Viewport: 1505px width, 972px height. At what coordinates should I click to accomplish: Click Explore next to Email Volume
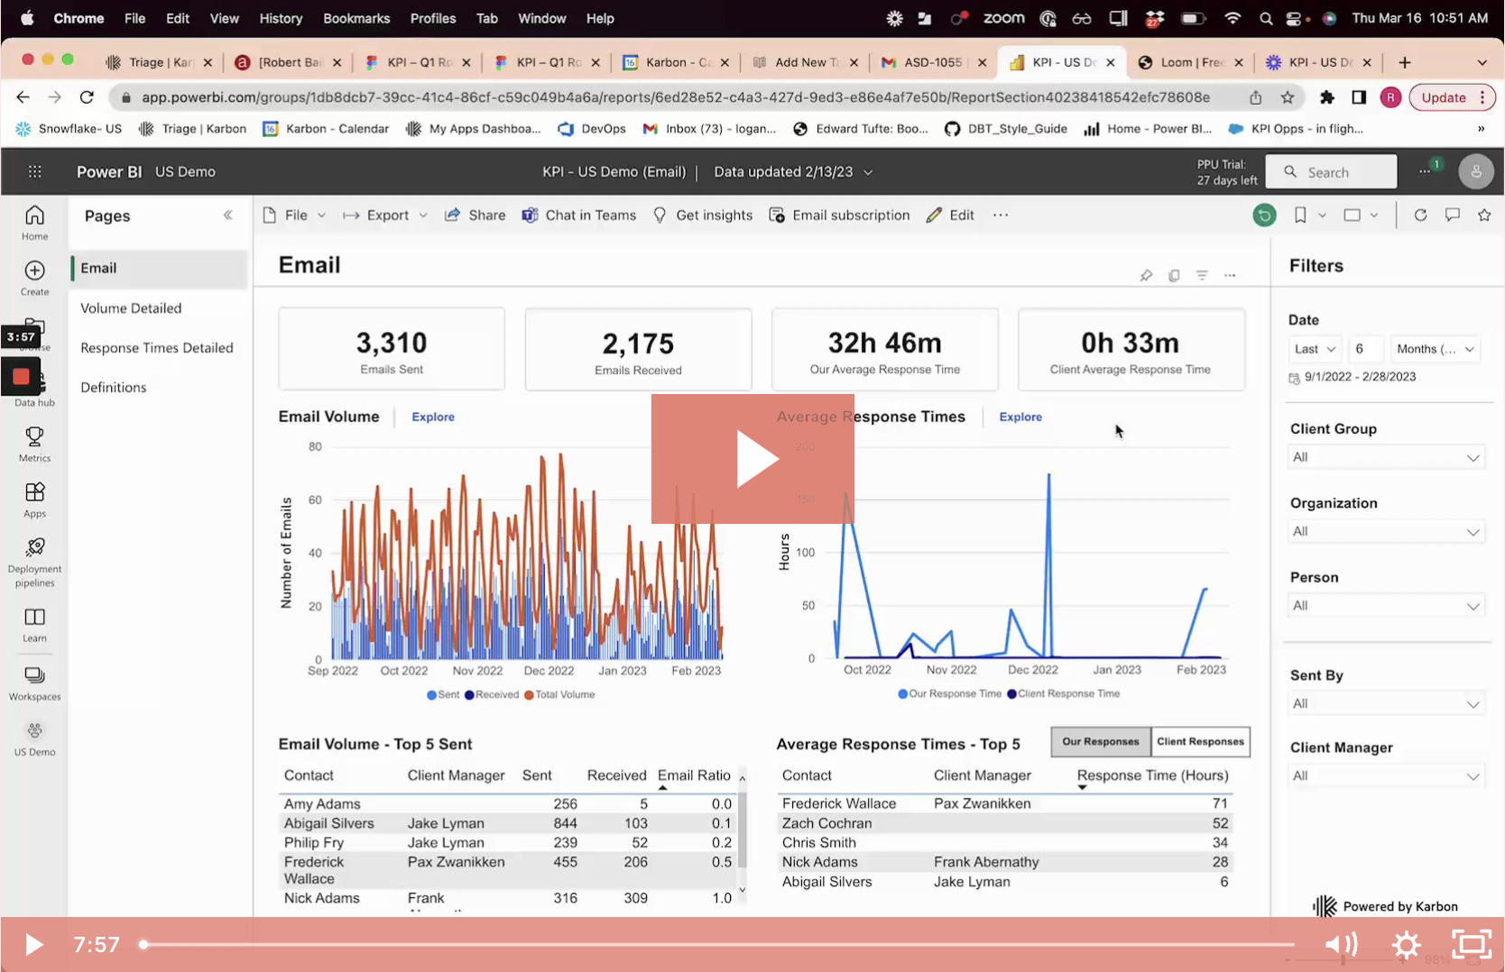[433, 417]
